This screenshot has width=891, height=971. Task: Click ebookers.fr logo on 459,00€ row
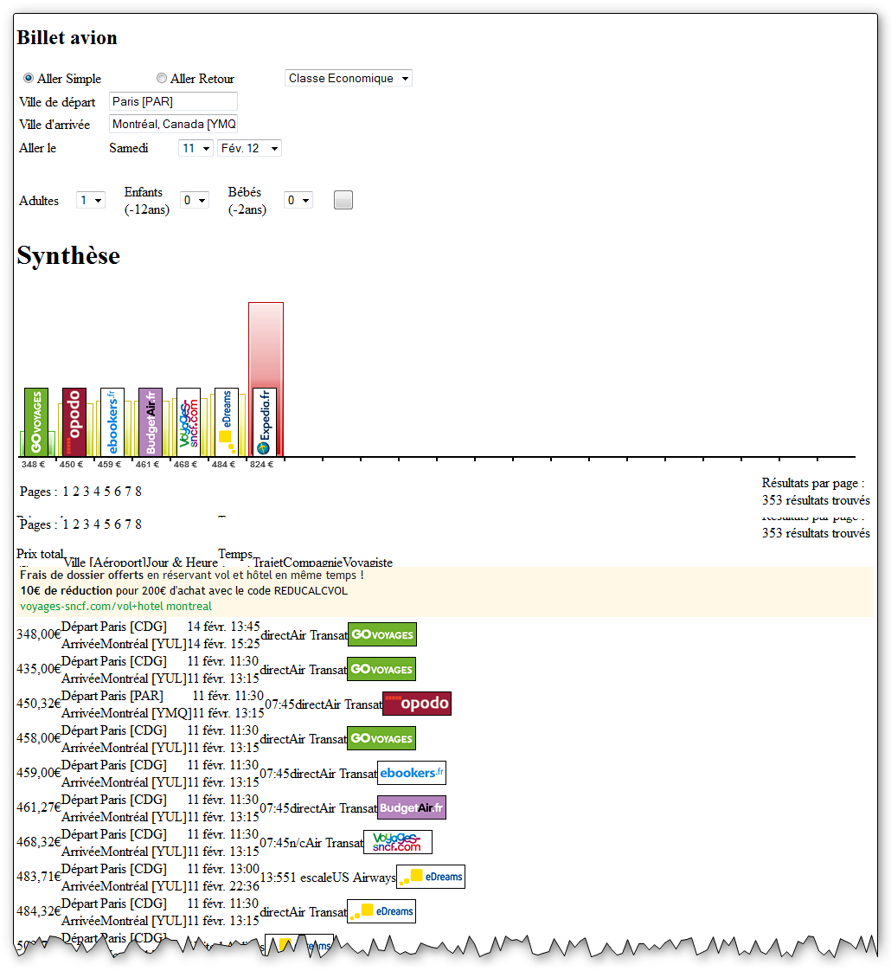(x=412, y=773)
